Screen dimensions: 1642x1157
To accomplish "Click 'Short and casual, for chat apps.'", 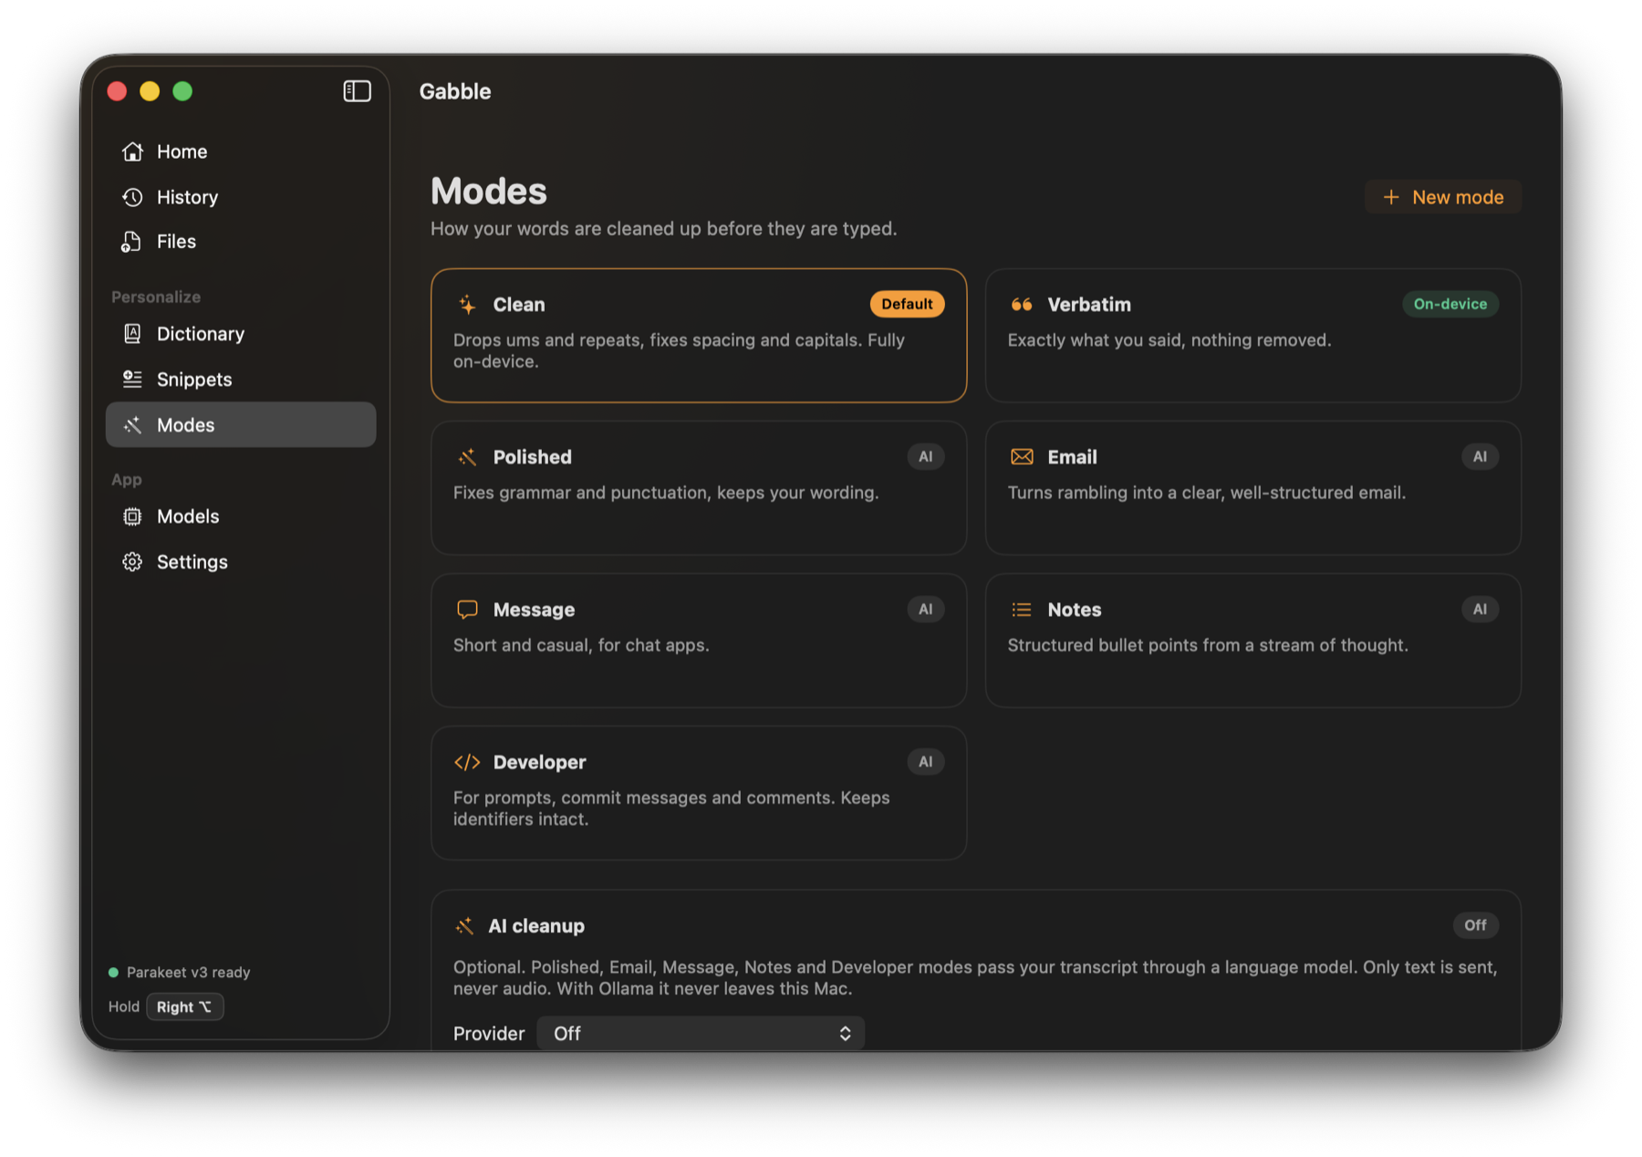I will point(581,645).
